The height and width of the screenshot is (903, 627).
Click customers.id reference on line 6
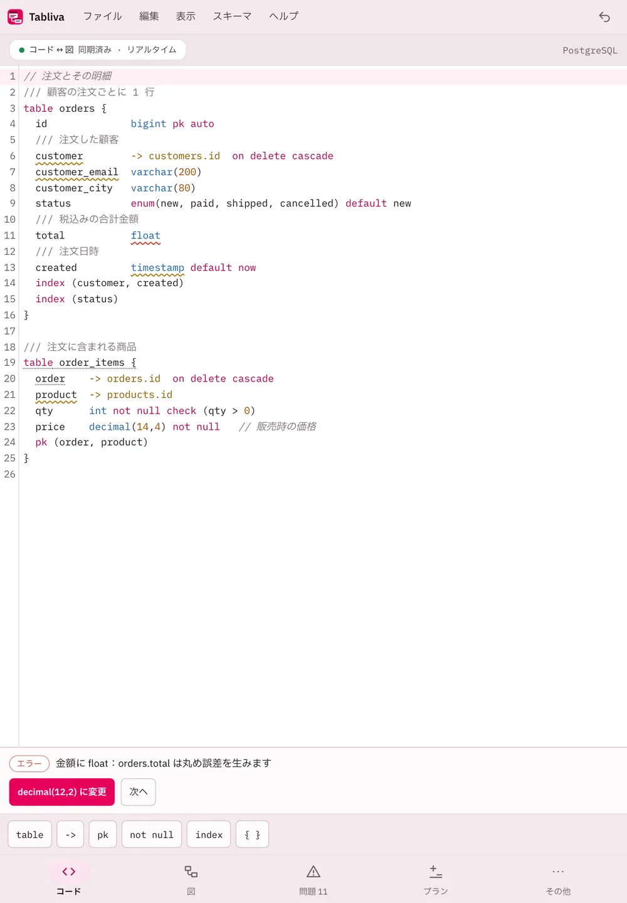(184, 156)
